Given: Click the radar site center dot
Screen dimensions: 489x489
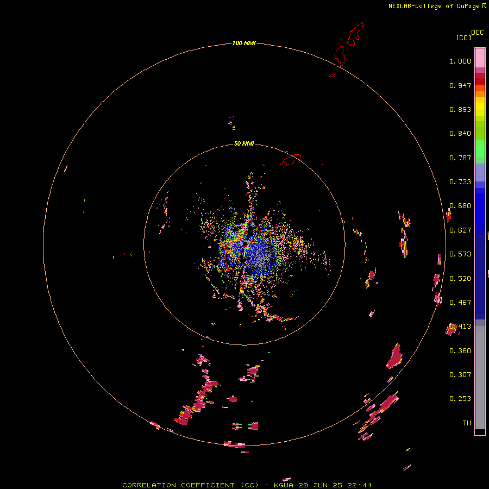Looking at the screenshot, I should pyautogui.click(x=245, y=243).
